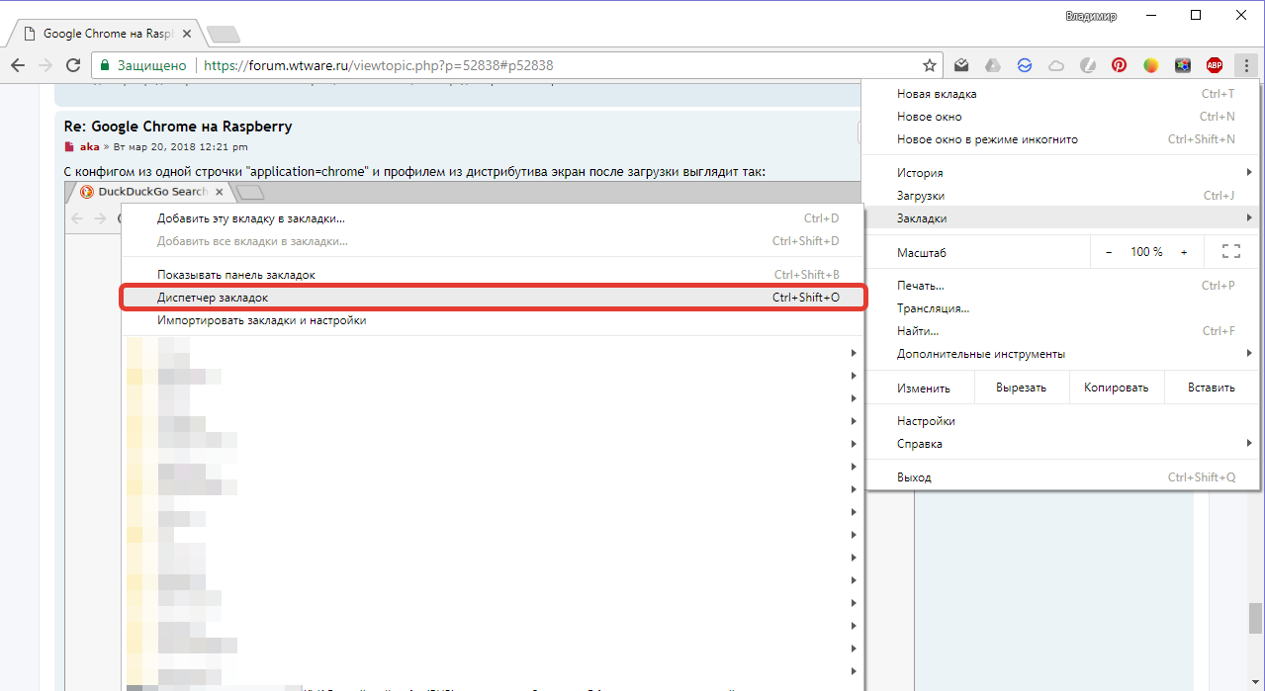Select "Новое окно в режиме инкогнито"
This screenshot has height=691, width=1265.
pos(987,139)
